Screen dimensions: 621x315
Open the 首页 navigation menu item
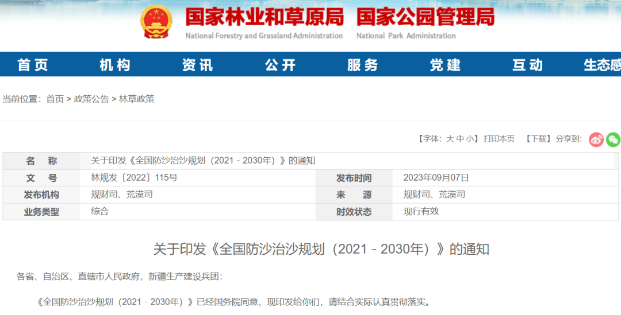coord(33,65)
